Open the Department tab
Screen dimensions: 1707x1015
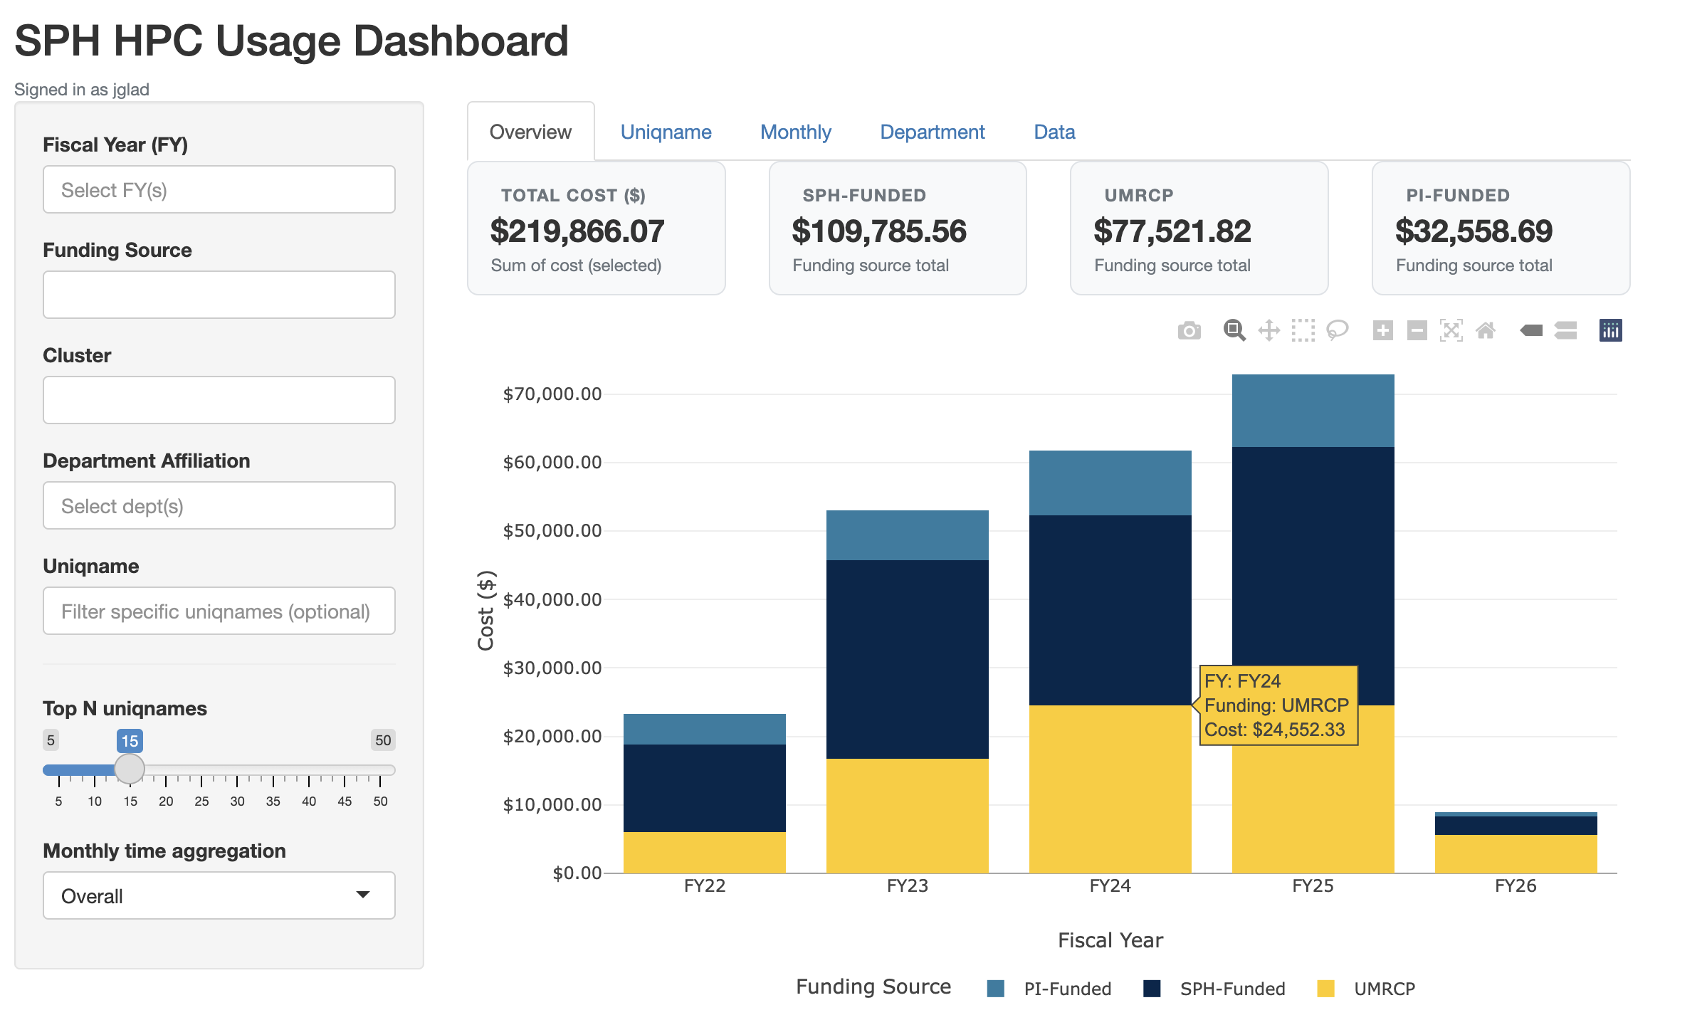point(932,132)
